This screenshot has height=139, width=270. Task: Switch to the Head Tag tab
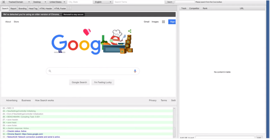(33, 9)
